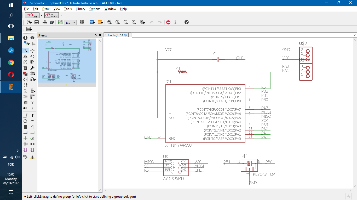
Task: Click the Junction tool green dot
Action: point(25,138)
